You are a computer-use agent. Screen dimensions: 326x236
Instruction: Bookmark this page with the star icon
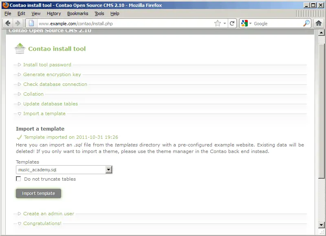click(x=218, y=23)
